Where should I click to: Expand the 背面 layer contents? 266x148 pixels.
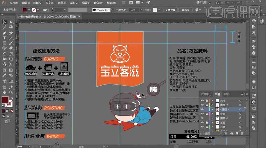(x=212, y=114)
